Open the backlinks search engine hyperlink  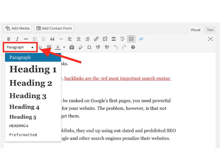pos(118,78)
